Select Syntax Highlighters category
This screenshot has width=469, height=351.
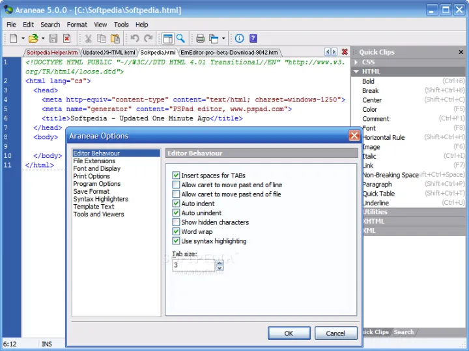100,199
